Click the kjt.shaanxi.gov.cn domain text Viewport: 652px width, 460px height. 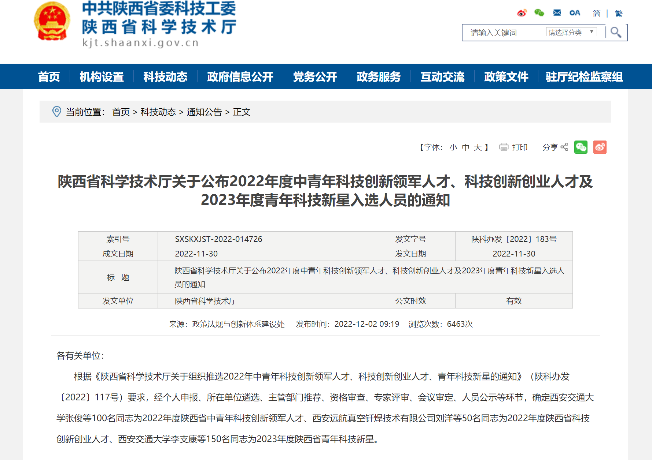point(140,43)
